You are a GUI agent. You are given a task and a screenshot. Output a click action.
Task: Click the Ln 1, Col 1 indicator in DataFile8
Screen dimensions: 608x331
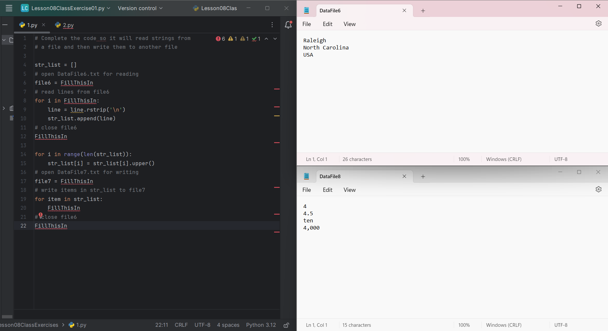point(316,325)
